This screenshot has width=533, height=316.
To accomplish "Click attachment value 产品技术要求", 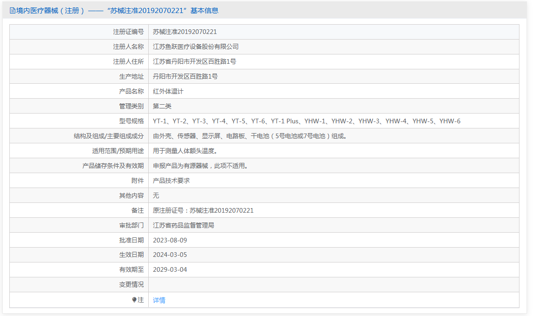I will [171, 181].
